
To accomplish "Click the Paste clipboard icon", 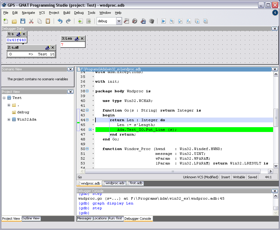I will 48,21.
